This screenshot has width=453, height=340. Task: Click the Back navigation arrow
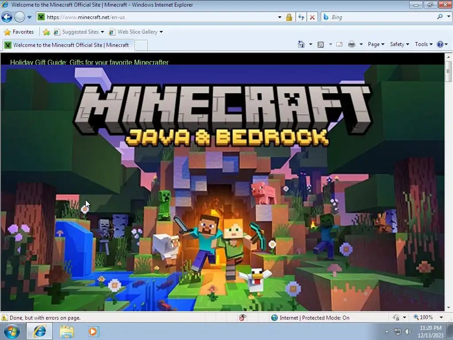click(x=7, y=17)
